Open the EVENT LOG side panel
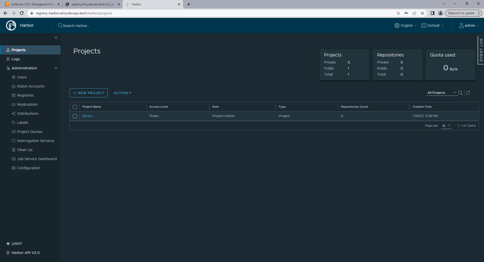 click(481, 50)
